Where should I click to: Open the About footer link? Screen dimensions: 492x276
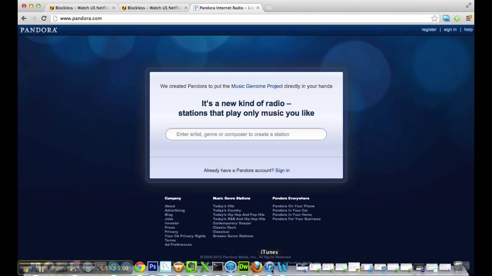coord(170,206)
